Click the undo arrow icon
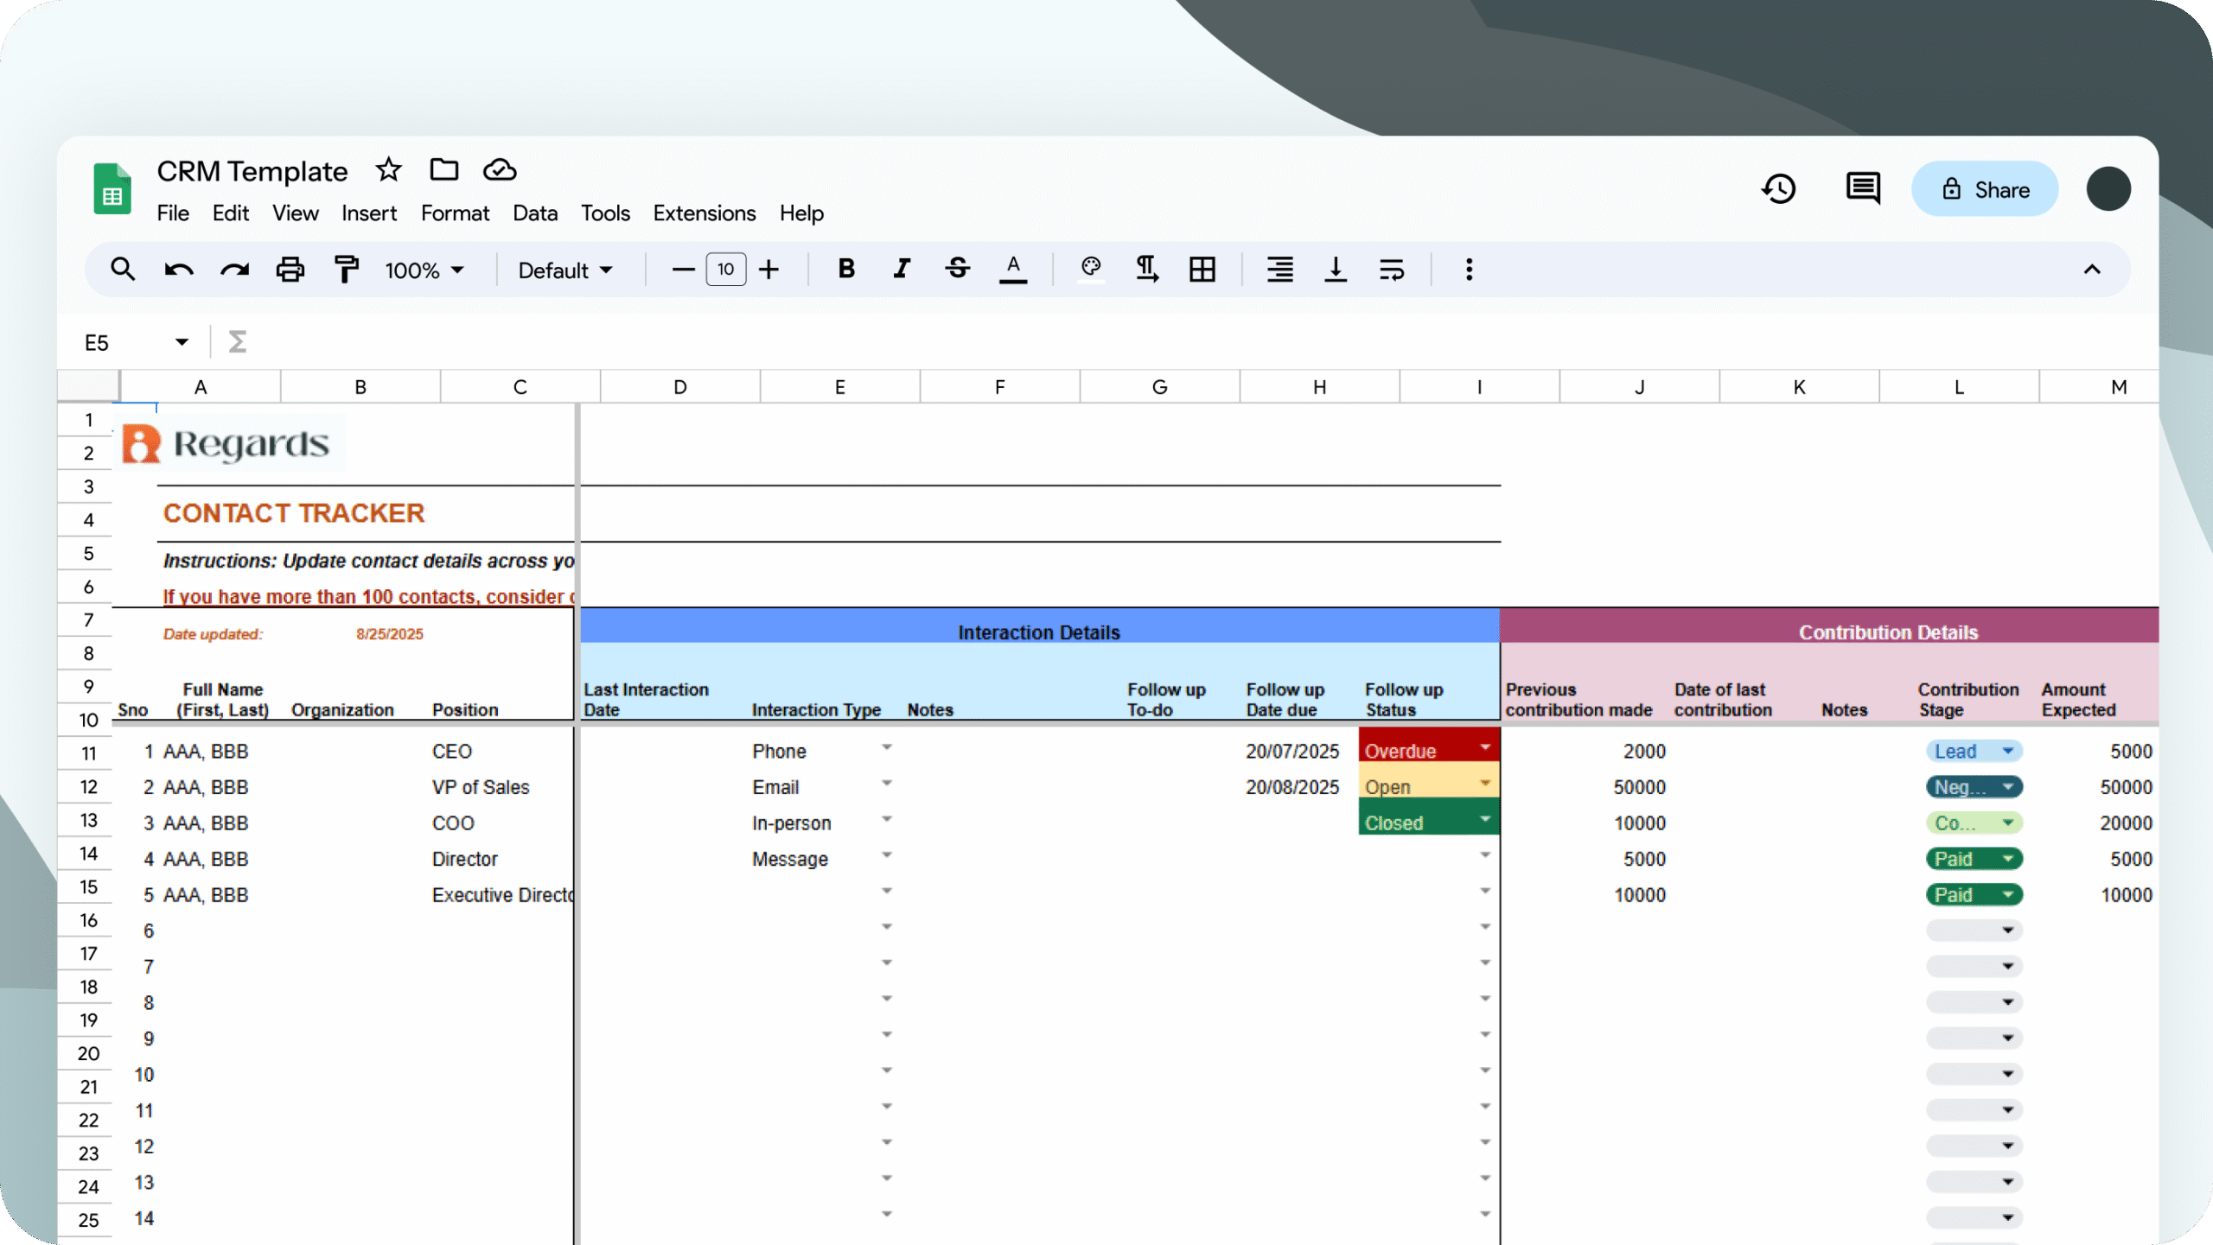2213x1245 pixels. (x=178, y=270)
